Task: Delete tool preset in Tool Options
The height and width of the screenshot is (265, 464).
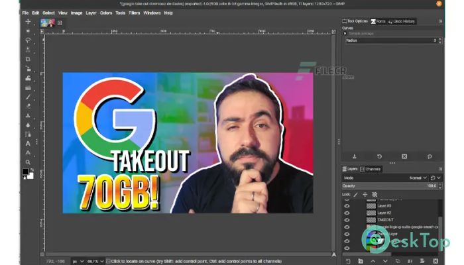Action: tap(404, 156)
